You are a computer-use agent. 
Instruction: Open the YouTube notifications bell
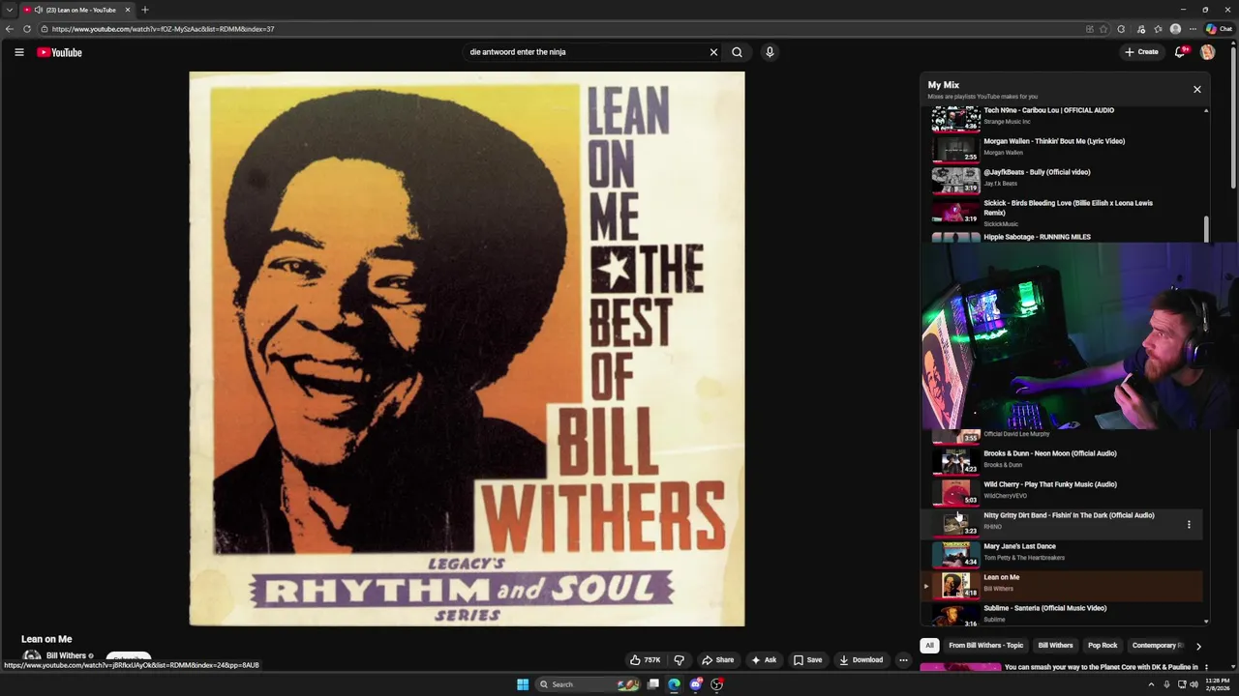coord(1180,52)
